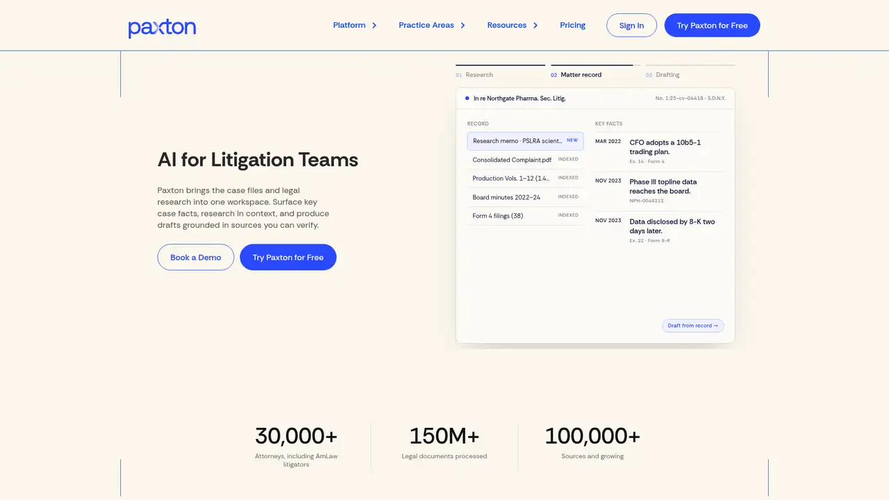Click 'Phase III topline data reaches the board' fact
Screen dimensions: 889x500
click(663, 187)
